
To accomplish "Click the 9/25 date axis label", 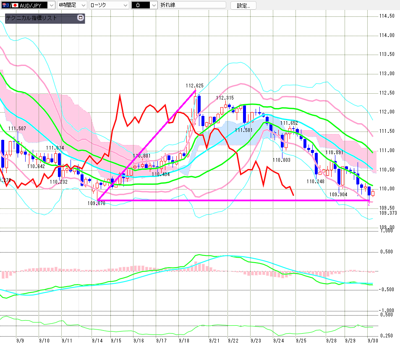I will point(301,340).
